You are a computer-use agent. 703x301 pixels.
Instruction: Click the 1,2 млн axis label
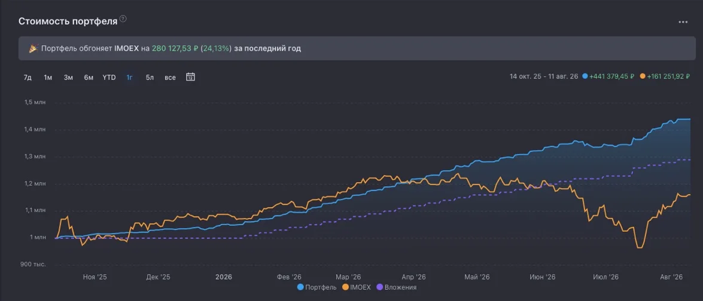pos(35,183)
